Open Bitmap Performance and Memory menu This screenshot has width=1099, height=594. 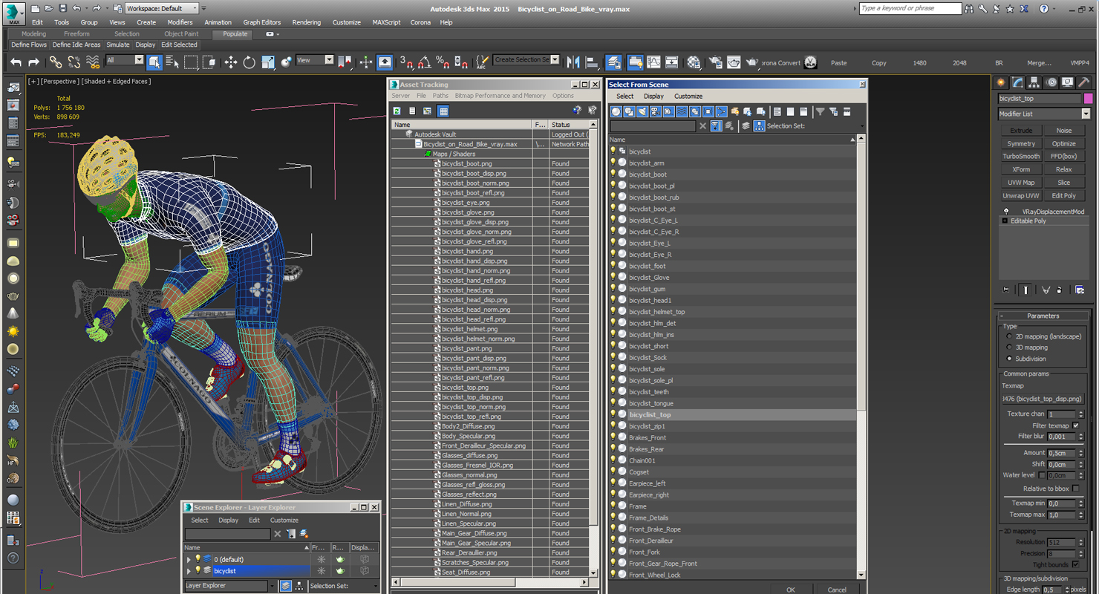click(x=500, y=96)
